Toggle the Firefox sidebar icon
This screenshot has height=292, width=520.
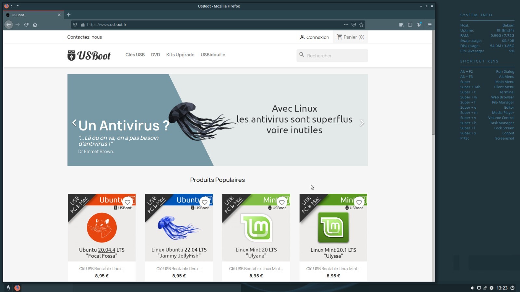[x=410, y=25]
